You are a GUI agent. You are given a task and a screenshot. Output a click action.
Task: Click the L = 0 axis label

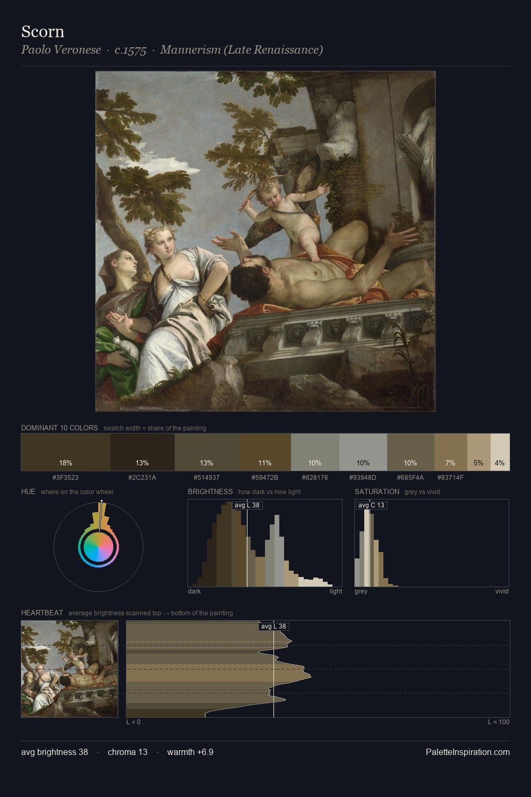[x=133, y=722]
